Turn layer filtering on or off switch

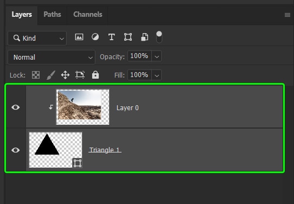point(159,37)
